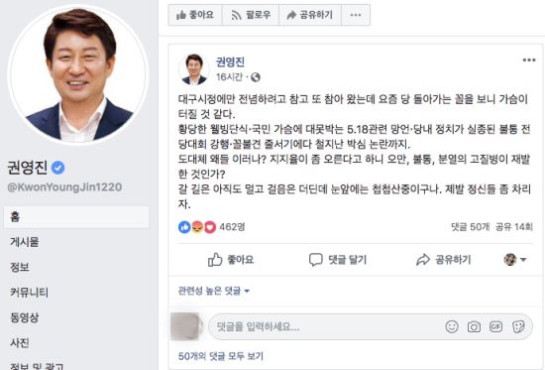Open the post's three-dot options menu

point(529,61)
